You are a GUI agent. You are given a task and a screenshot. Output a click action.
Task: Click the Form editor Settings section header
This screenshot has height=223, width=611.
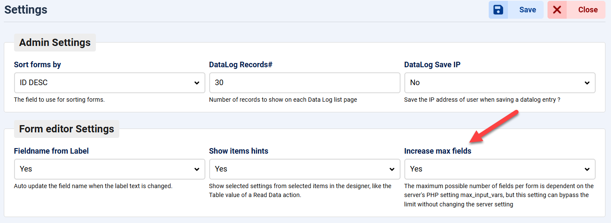point(66,129)
